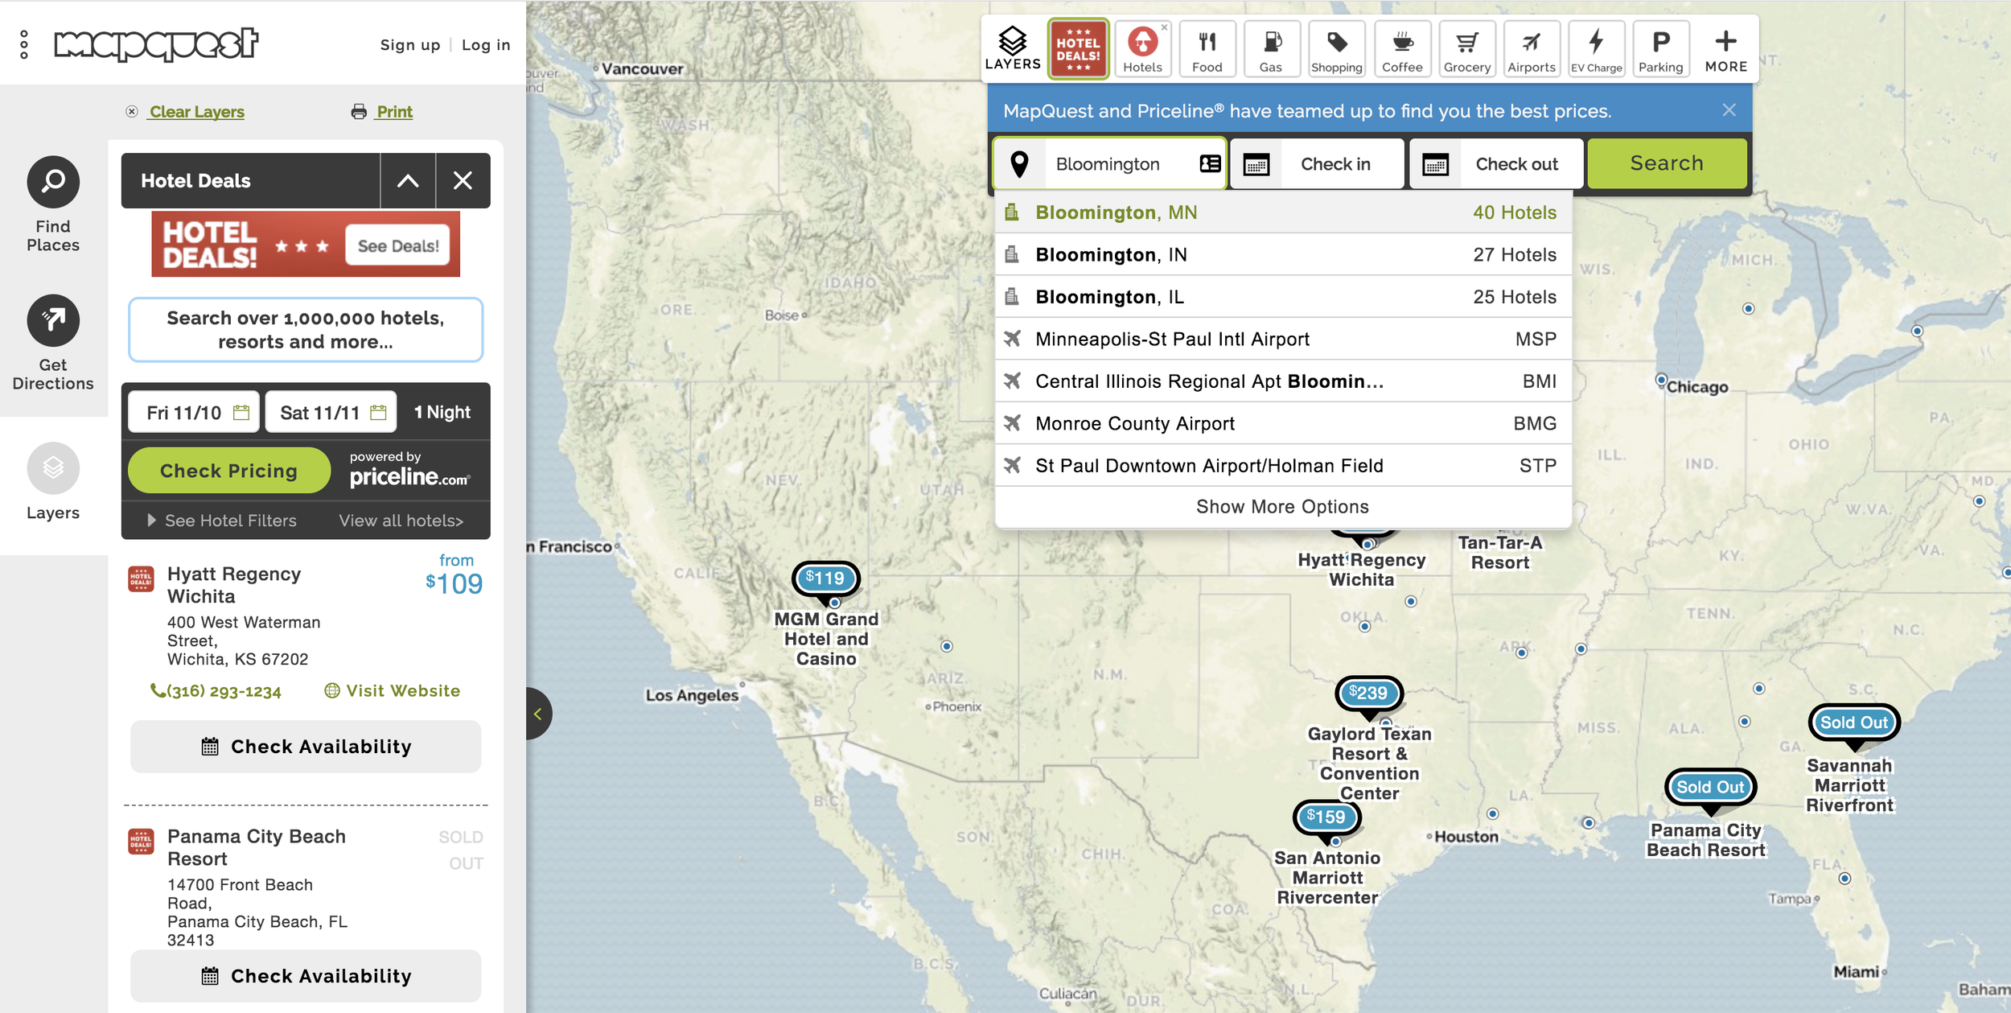Open the Fri 11/10 check-in date picker

coord(194,413)
